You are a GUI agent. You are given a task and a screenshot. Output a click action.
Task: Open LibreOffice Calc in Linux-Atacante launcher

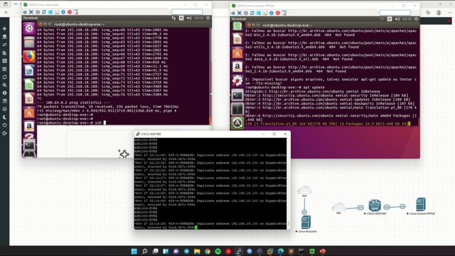(x=29, y=85)
